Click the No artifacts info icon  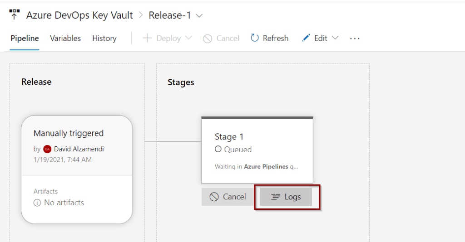(x=37, y=203)
